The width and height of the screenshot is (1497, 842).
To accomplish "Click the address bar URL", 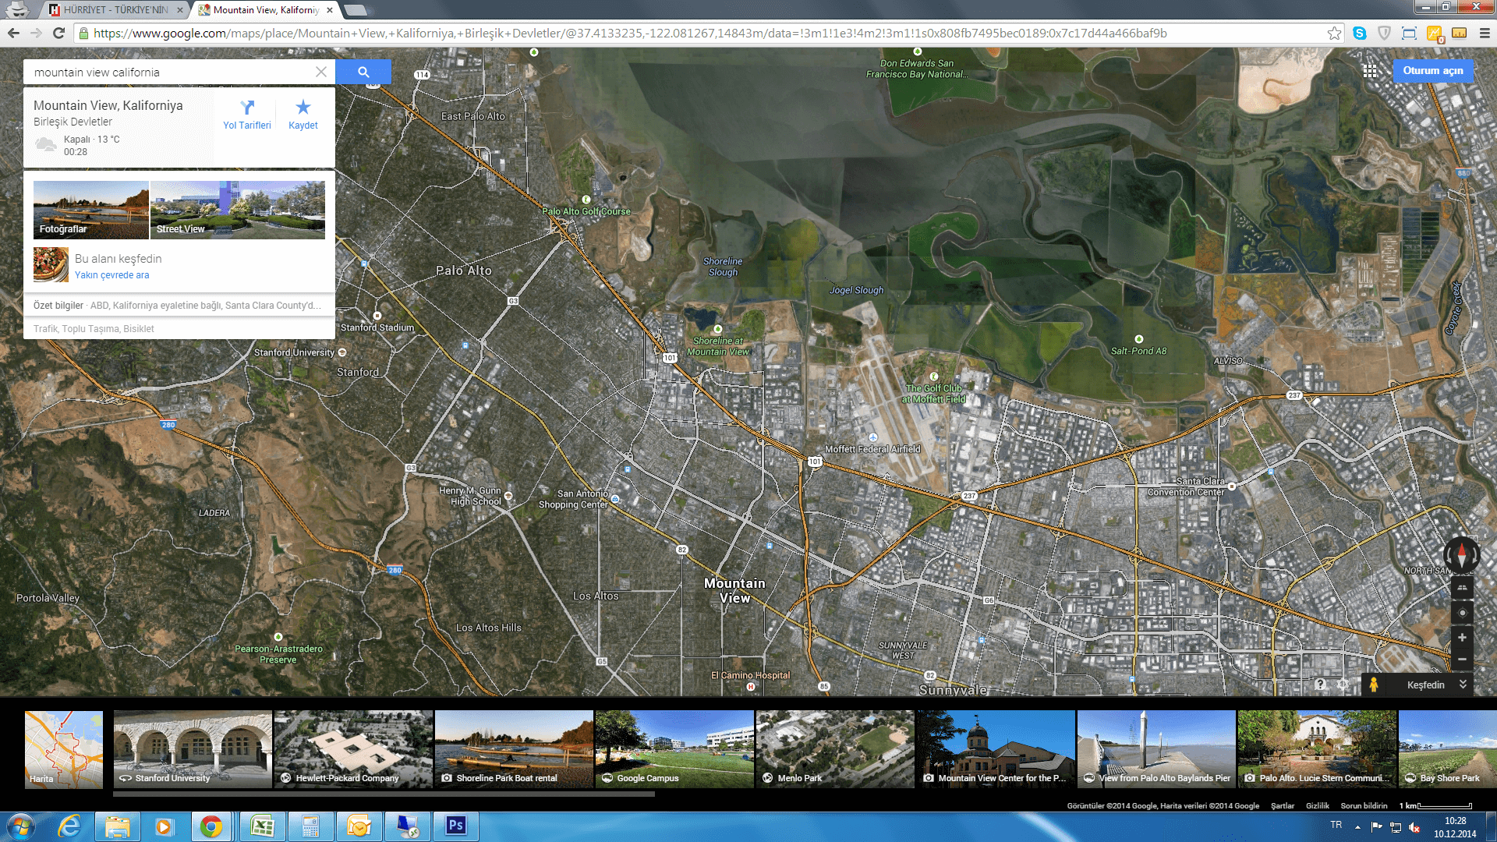I will point(630,34).
